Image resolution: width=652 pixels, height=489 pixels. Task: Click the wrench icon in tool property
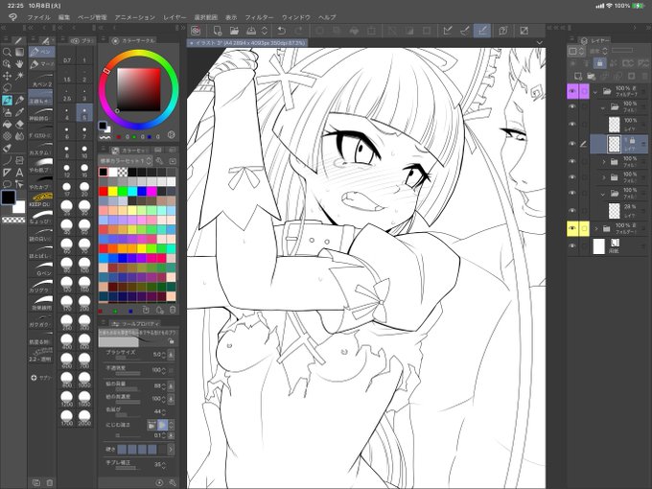[x=173, y=482]
